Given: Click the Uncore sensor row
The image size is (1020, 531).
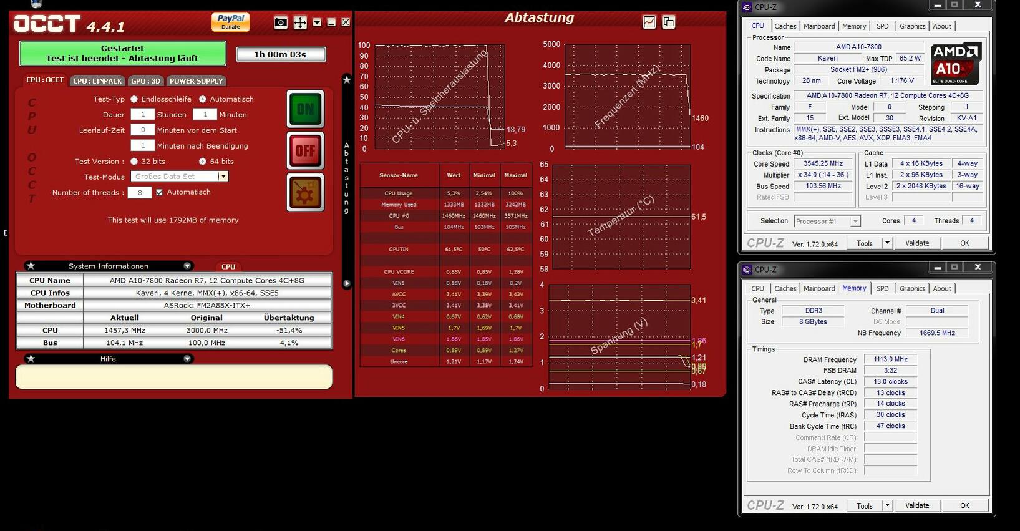Looking at the screenshot, I should [x=446, y=362].
